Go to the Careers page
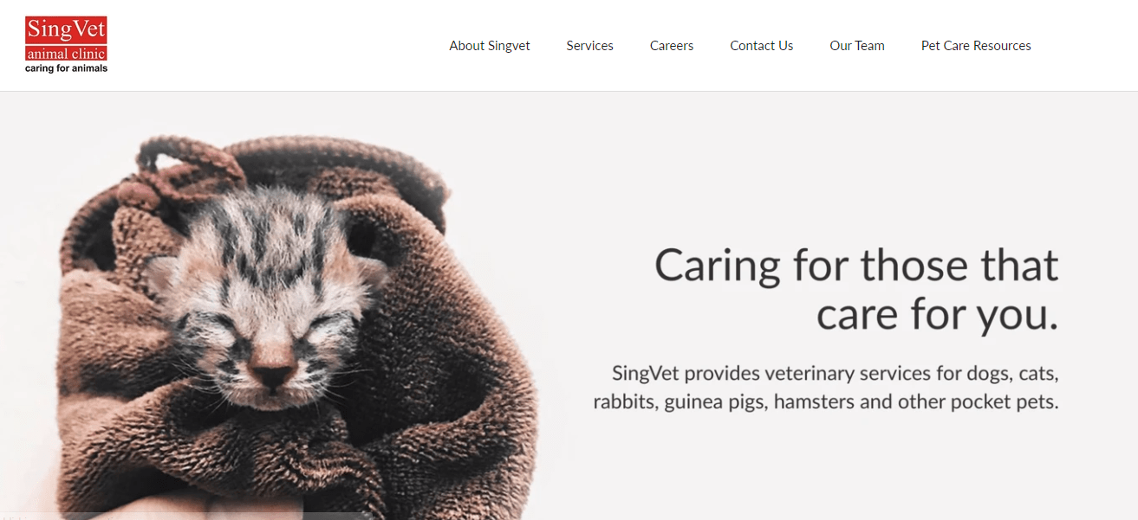 tap(672, 46)
